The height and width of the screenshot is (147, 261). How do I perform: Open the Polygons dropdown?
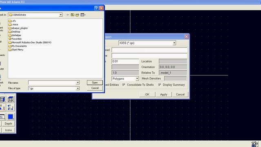pos(137,78)
